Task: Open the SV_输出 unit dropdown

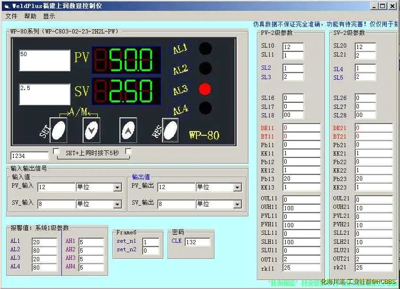Action: (237, 205)
